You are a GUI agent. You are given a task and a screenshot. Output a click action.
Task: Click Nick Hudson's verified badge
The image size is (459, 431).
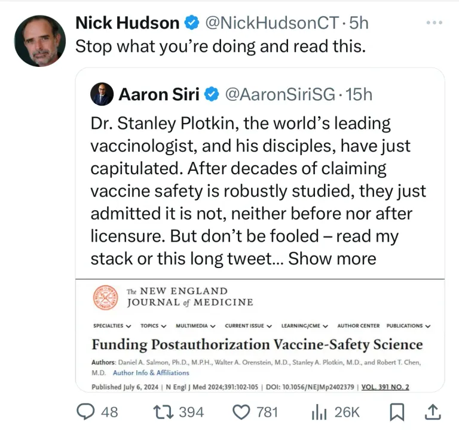(x=191, y=23)
